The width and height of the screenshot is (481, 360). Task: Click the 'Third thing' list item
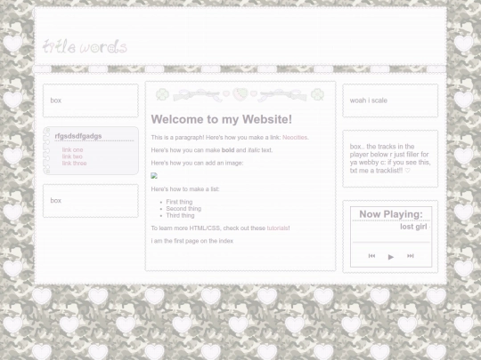(180, 215)
